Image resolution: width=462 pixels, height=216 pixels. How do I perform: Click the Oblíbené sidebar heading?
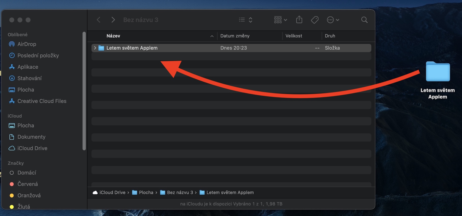coord(18,35)
